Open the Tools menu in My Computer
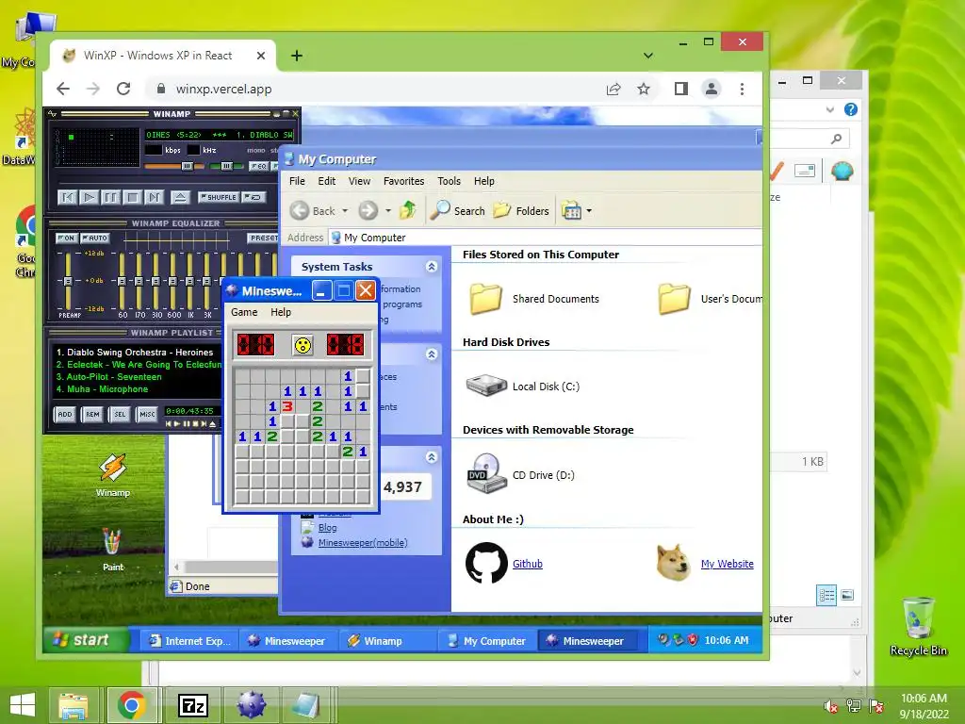Screen dimensions: 965x724 tap(449, 181)
